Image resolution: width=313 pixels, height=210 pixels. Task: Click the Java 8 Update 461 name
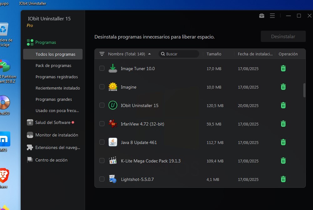click(139, 142)
